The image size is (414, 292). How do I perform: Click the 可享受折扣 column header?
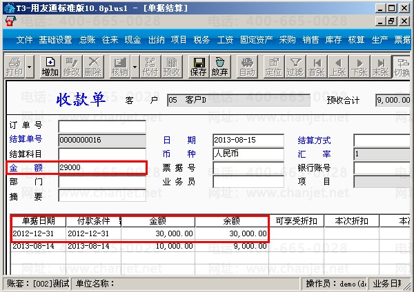coord(297,221)
